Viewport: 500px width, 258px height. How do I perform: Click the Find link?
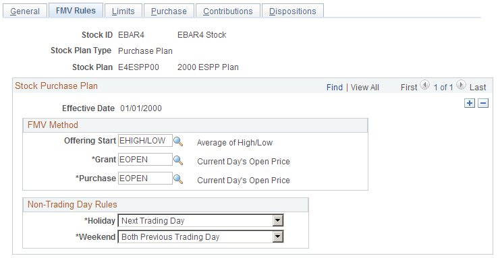tap(335, 88)
